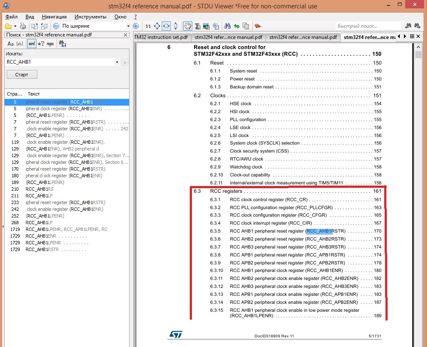Open the Вид menu
Screen dimensions: 427x347
pos(30,17)
